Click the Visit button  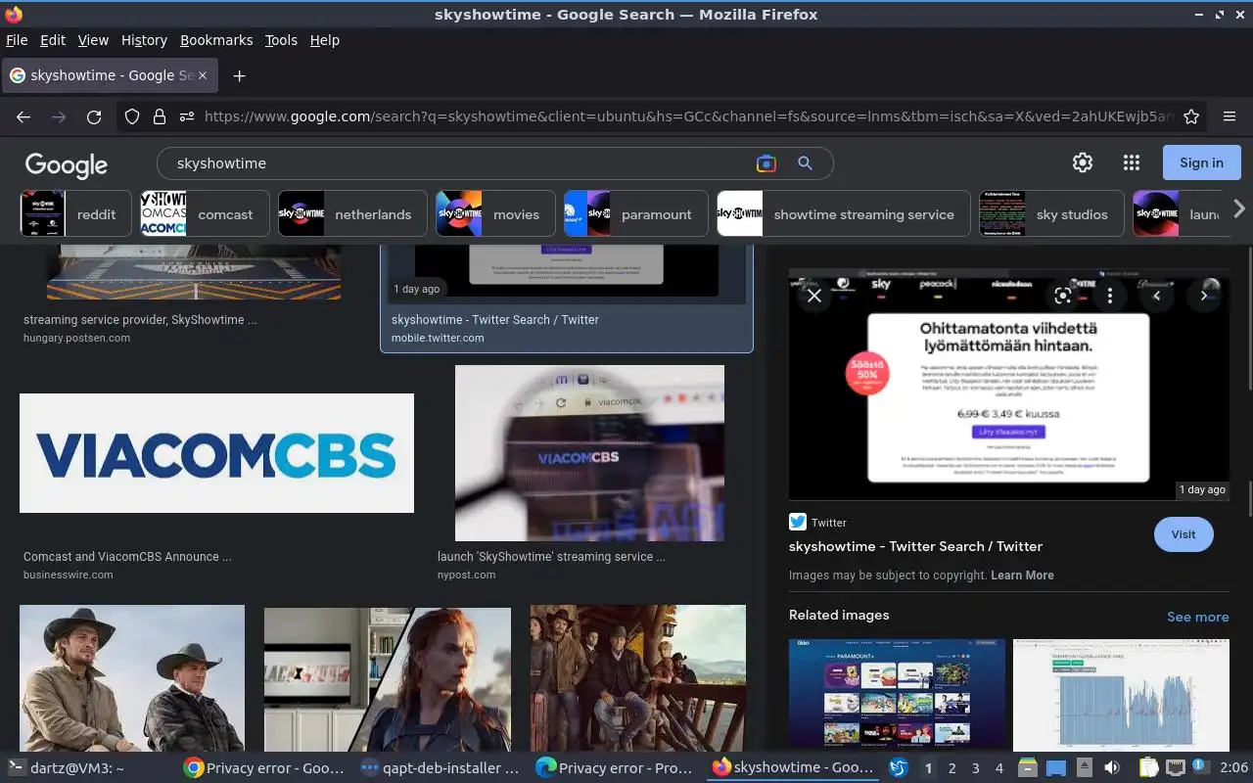pos(1183,534)
